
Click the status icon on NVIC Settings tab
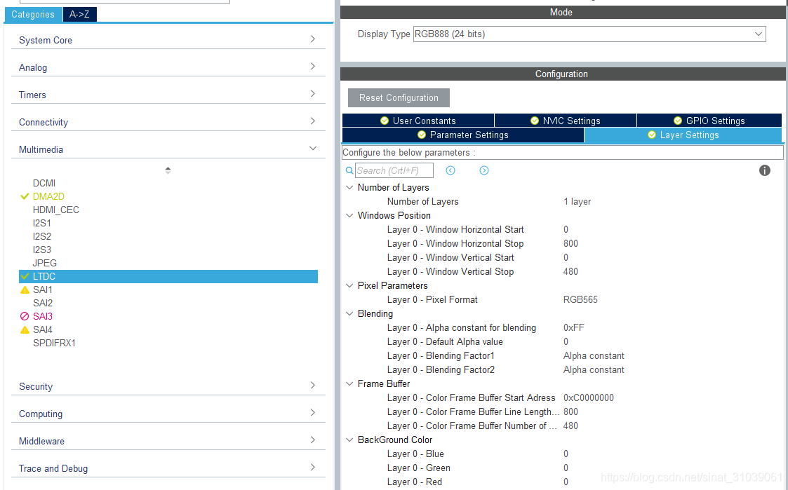coord(535,121)
